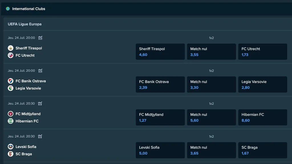The height and width of the screenshot is (164, 292).
Task: Click the Legia Varsovie club logo
Action: point(11,88)
